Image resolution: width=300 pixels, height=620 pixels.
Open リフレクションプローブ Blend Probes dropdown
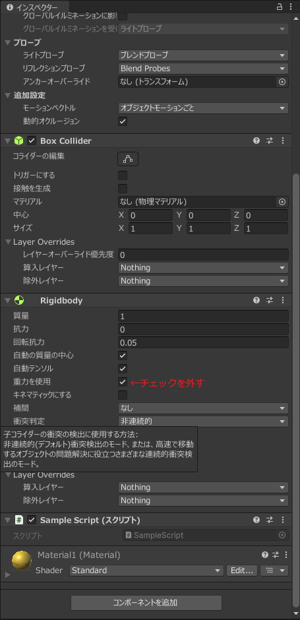point(203,69)
